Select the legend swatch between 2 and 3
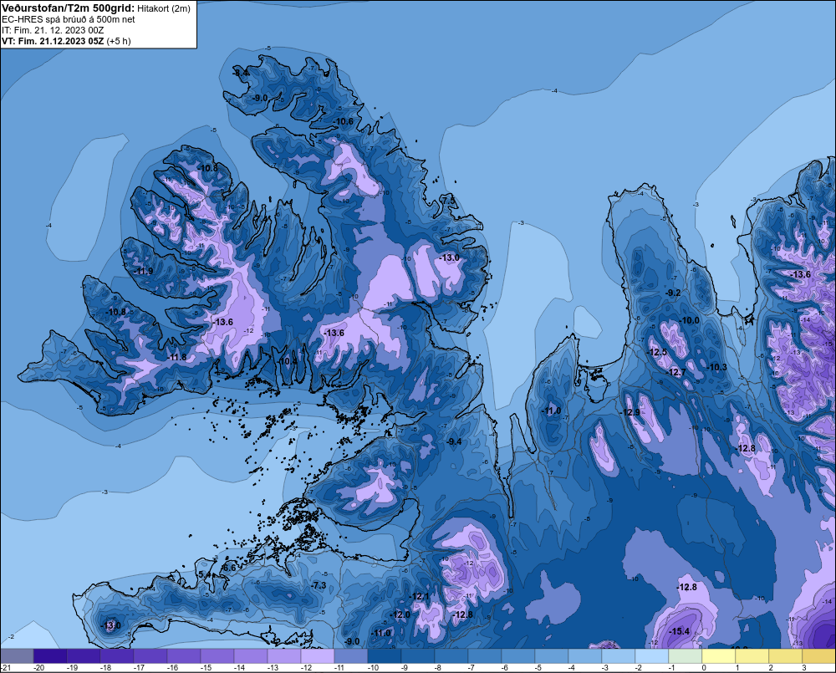The height and width of the screenshot is (673, 836). coord(785,655)
